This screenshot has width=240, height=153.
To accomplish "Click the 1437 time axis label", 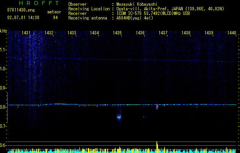I will 163,33.
